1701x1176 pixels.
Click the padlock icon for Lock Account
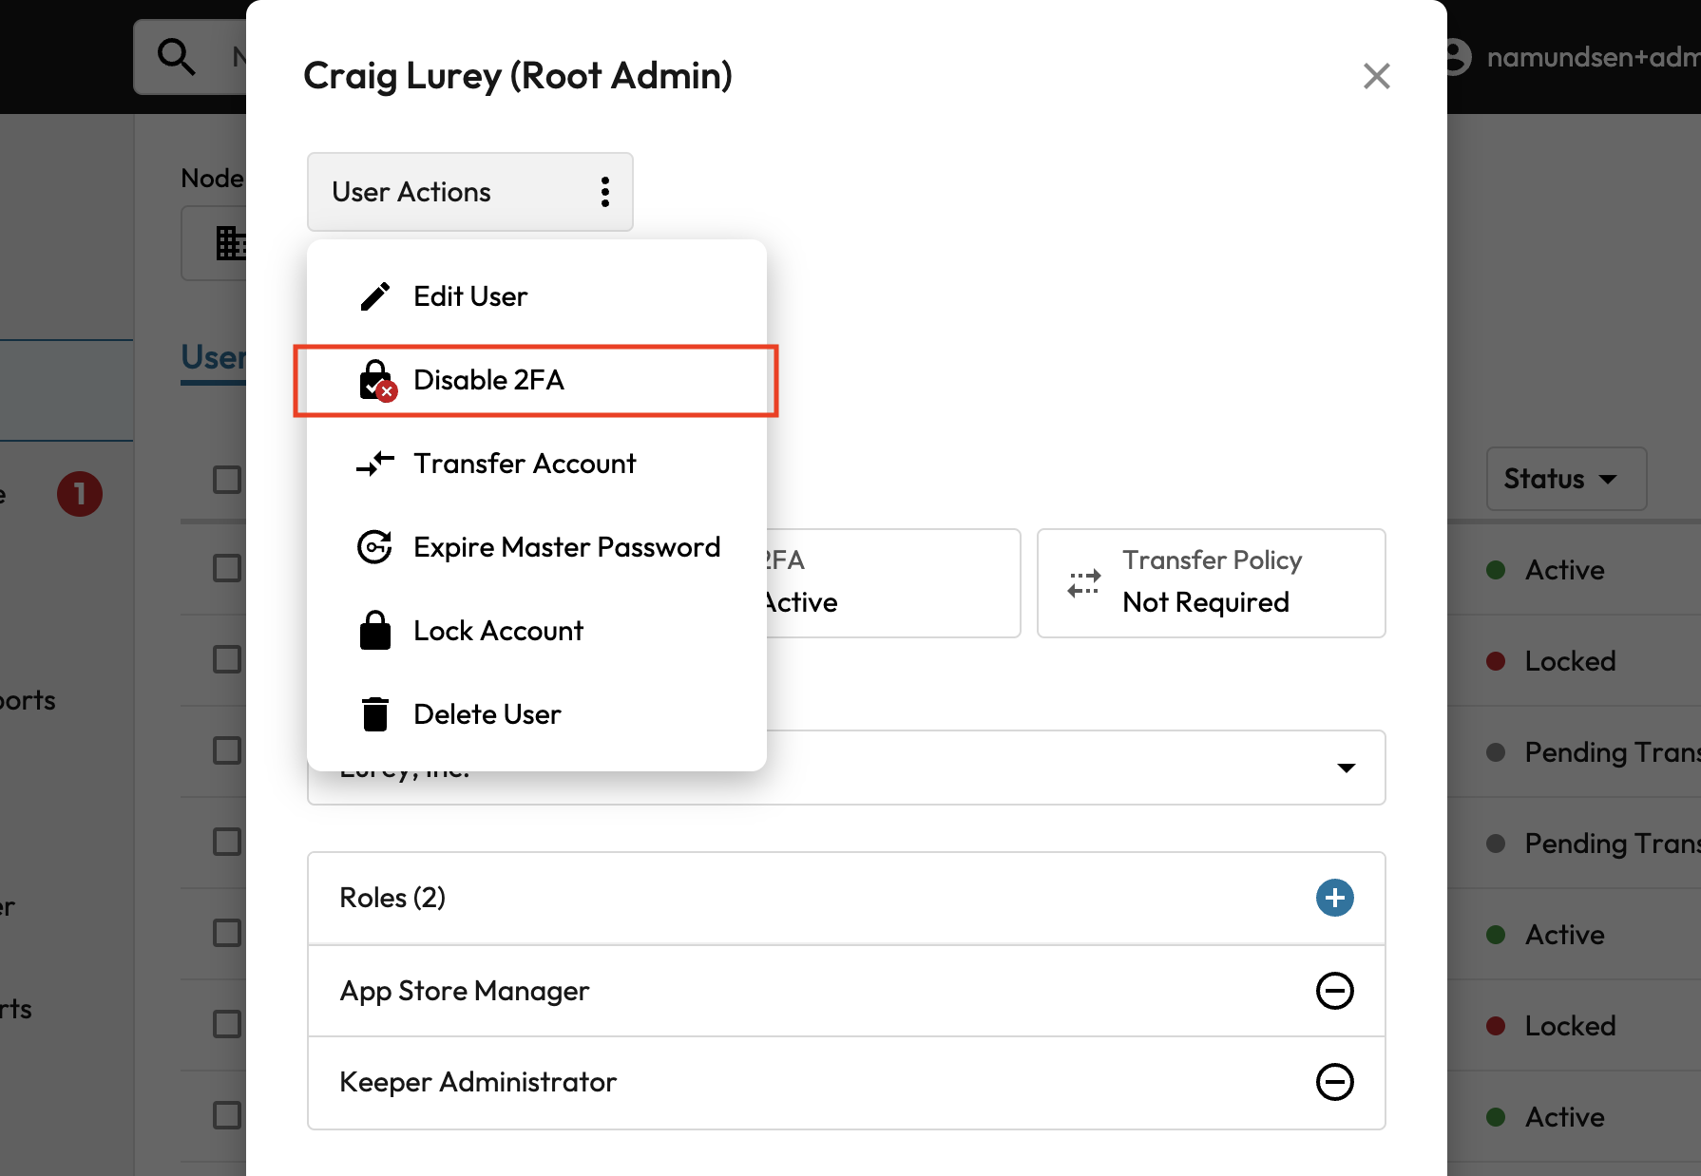[x=375, y=631]
